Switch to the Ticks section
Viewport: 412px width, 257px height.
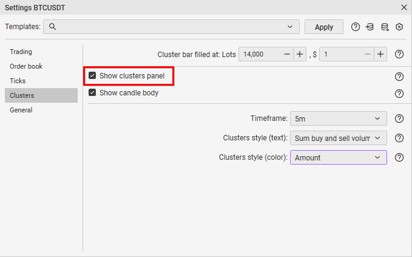41,81
